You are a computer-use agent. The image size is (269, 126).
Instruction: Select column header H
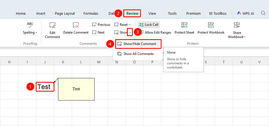[x=9, y=62]
